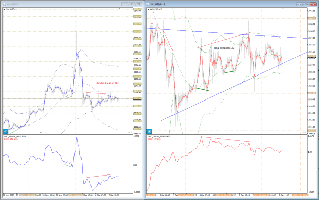Image resolution: width=319 pixels, height=200 pixels.
Task: Click the 2084.15 price on H1 scale
Action: (x=137, y=59)
